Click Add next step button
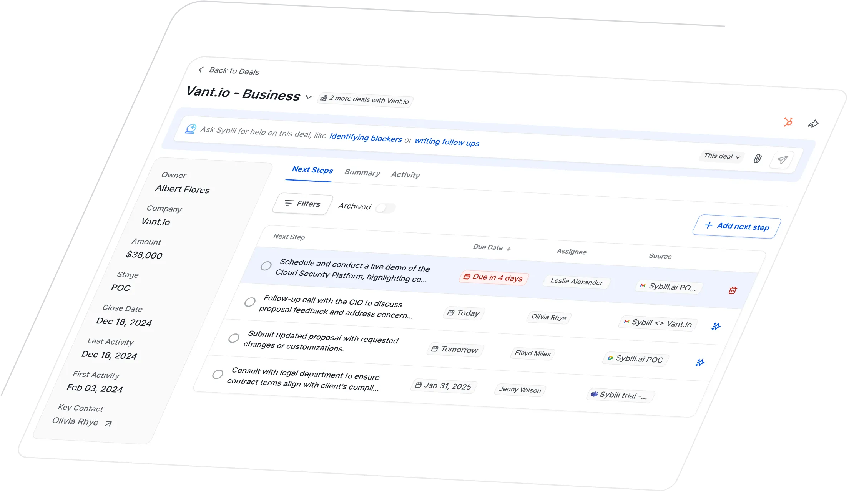 736,227
